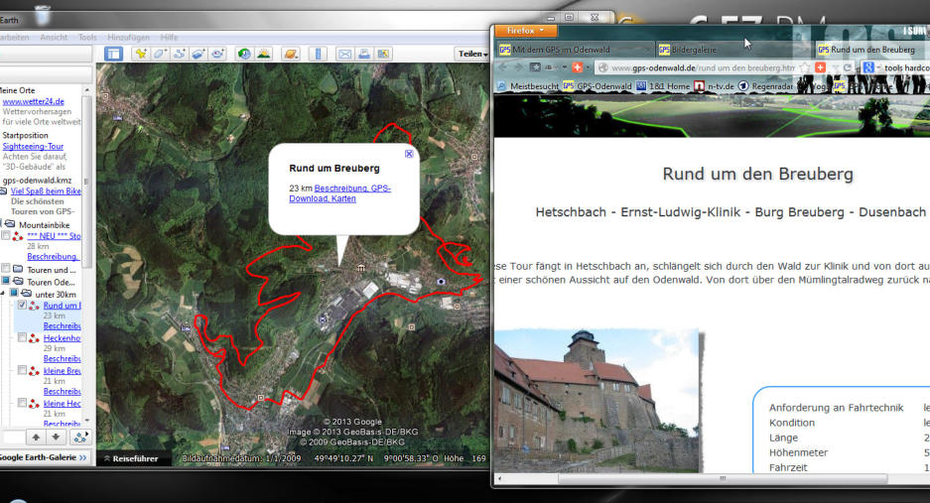Open the www.wetter24.de link
Screen dimensions: 930x503
[33, 101]
